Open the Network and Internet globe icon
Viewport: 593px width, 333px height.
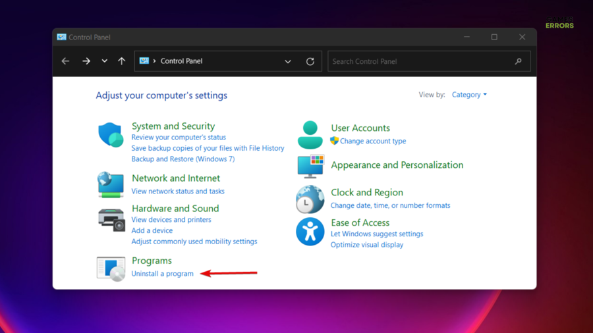click(x=111, y=184)
